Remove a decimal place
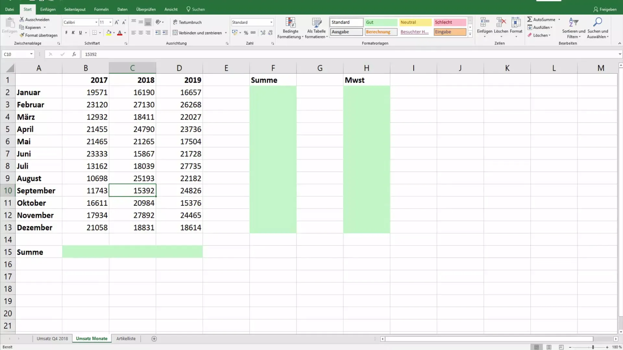Viewport: 623px width, 350px height. [x=270, y=32]
